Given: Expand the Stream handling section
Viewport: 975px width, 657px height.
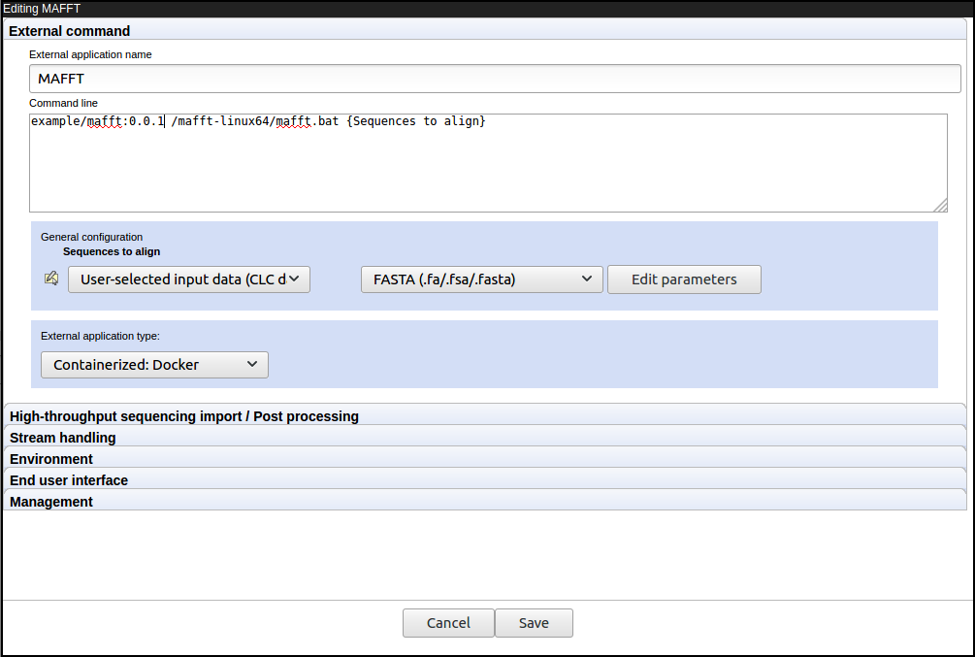Looking at the screenshot, I should (x=62, y=437).
